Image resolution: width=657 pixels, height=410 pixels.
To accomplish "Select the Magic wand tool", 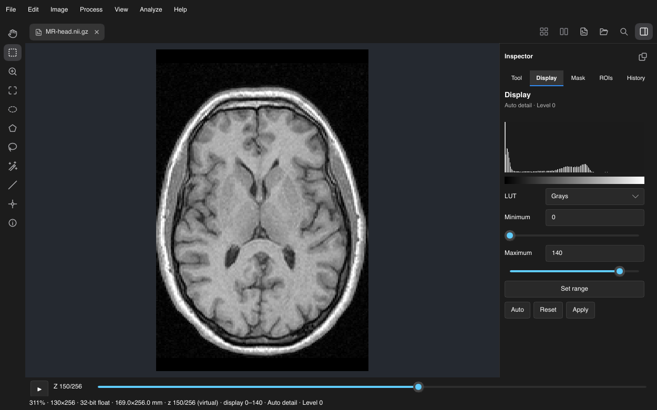I will [x=13, y=166].
